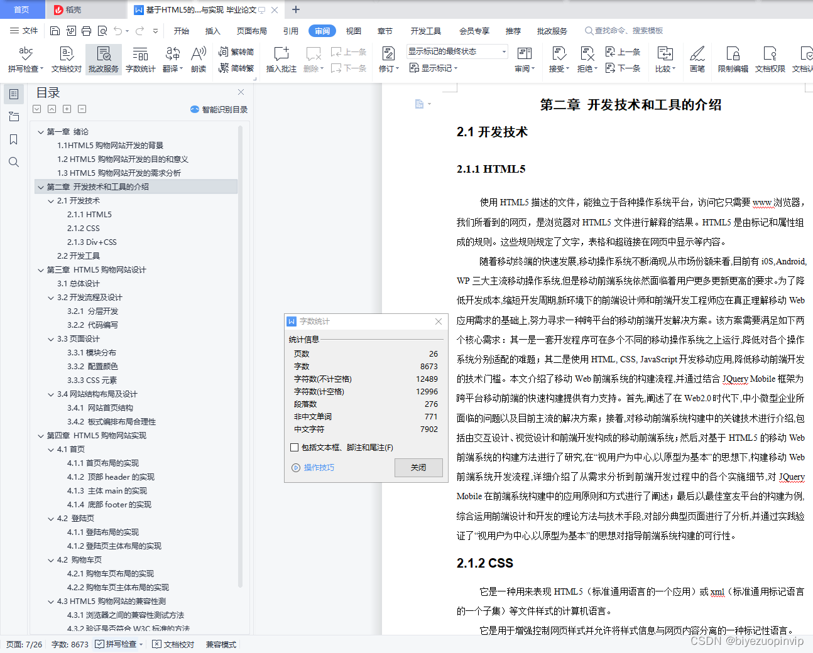Image resolution: width=813 pixels, height=653 pixels.
Task: Open the 批改服务 ribbon button
Action: click(104, 60)
